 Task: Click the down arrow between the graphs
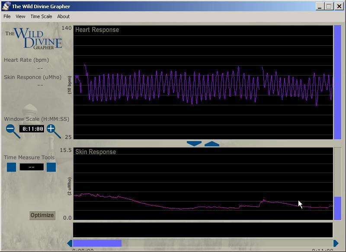(194, 143)
